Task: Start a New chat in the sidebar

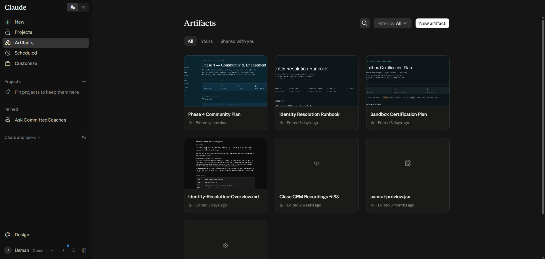Action: pos(46,22)
